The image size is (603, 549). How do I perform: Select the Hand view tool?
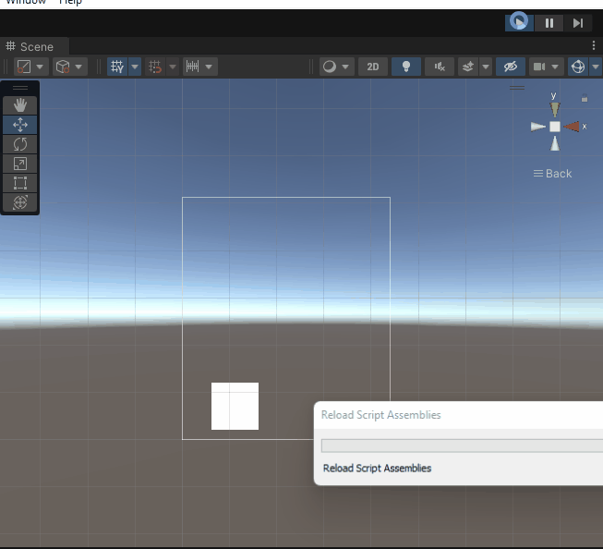20,105
